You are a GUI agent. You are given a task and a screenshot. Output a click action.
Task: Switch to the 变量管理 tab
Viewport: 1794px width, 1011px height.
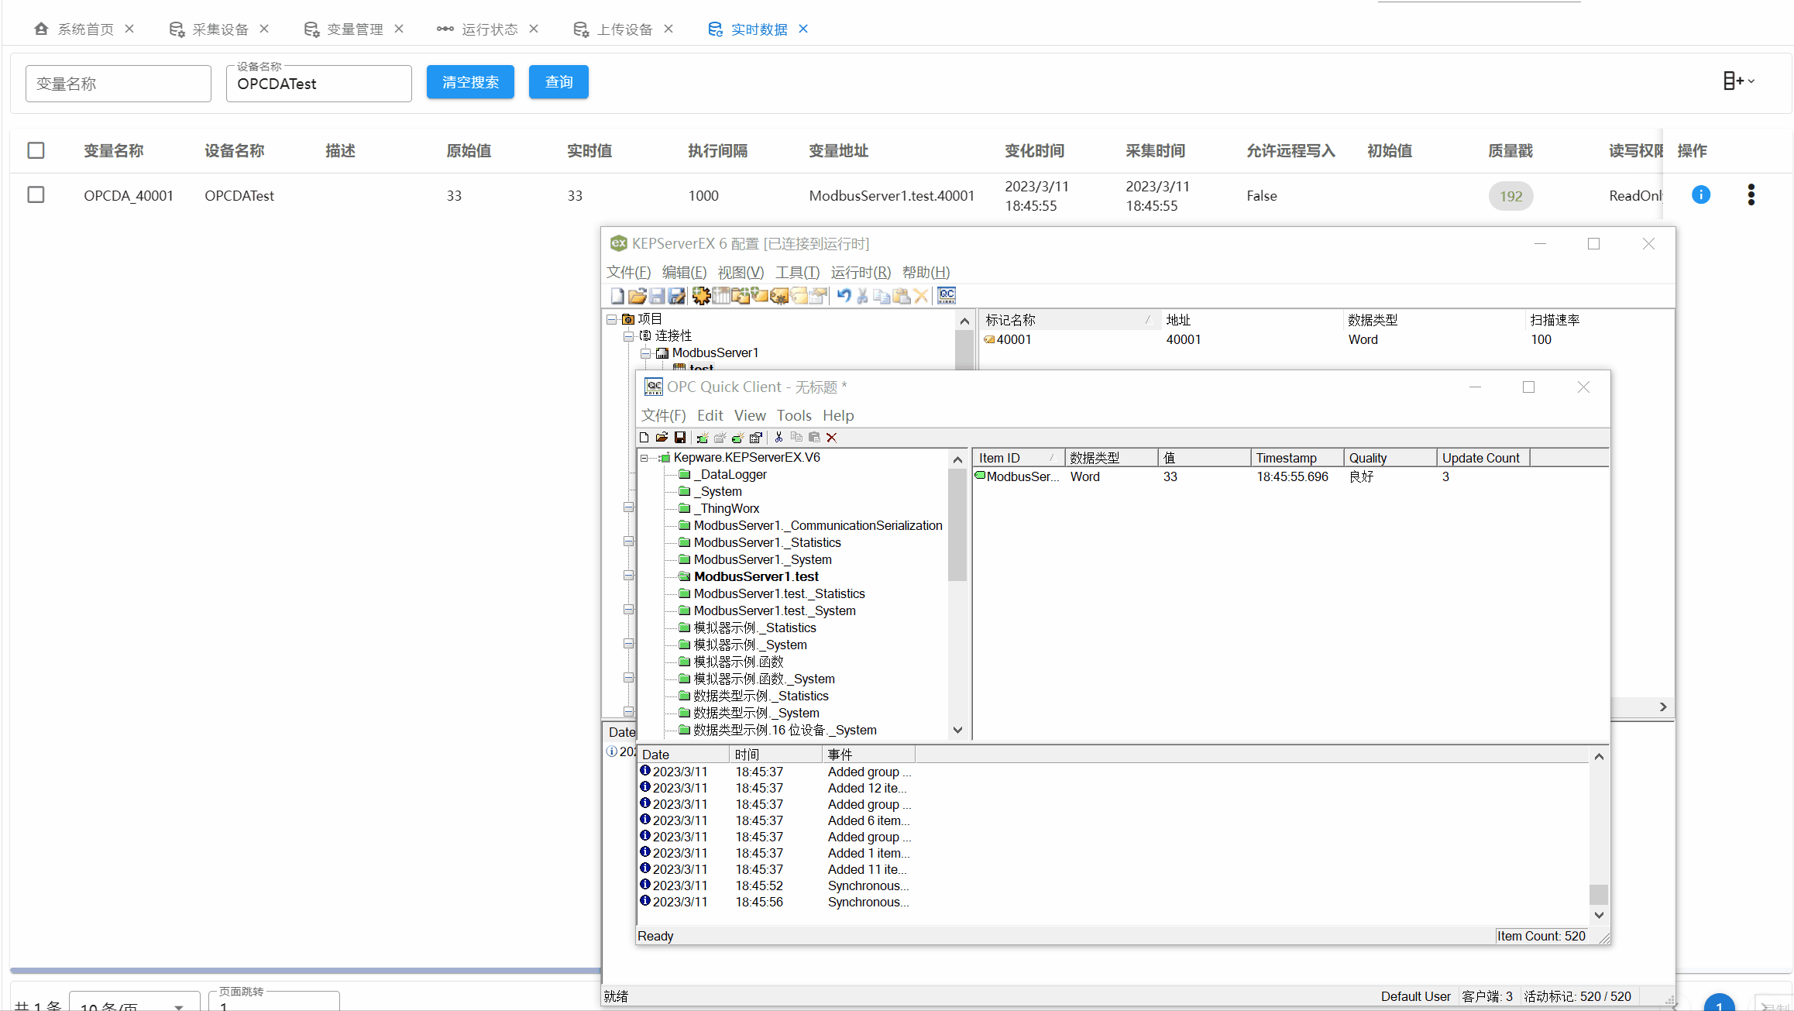[354, 29]
